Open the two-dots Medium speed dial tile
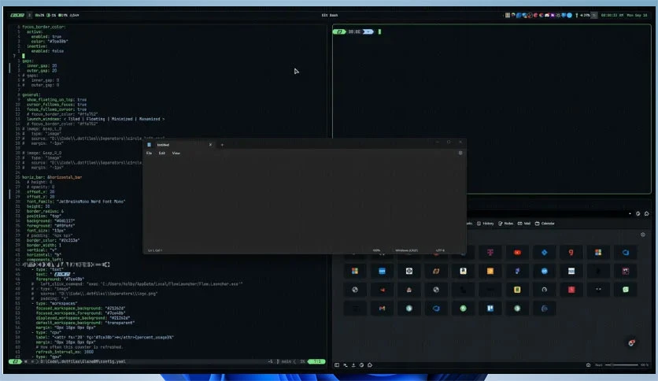This screenshot has width=658, height=381. coord(598,290)
